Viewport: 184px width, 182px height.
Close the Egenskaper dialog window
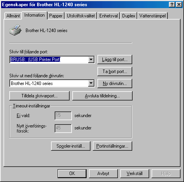[179, 5]
